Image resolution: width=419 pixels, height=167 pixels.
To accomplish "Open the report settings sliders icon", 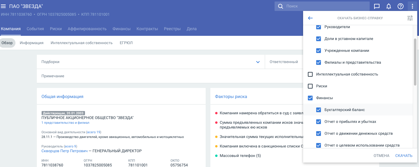I will point(410,18).
